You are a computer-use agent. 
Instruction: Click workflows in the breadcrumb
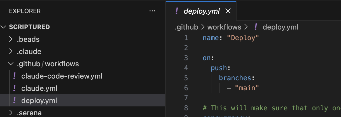pyautogui.click(x=224, y=27)
